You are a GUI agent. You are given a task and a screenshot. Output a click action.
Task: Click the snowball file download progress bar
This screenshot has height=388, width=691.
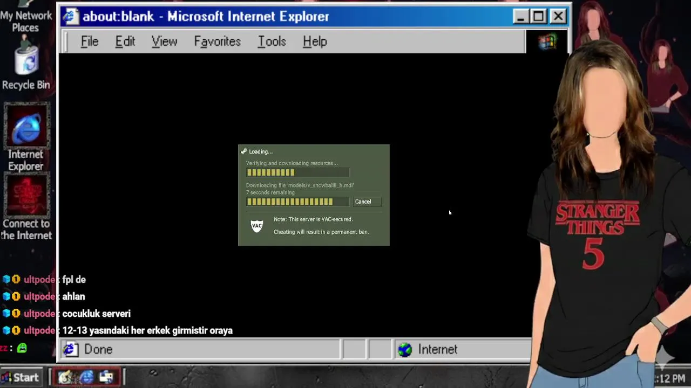pos(297,202)
